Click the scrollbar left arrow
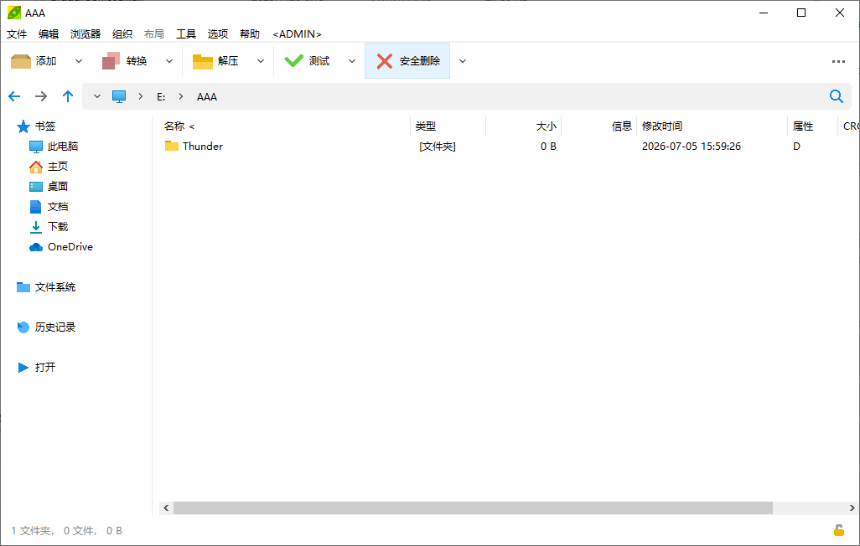 point(166,508)
